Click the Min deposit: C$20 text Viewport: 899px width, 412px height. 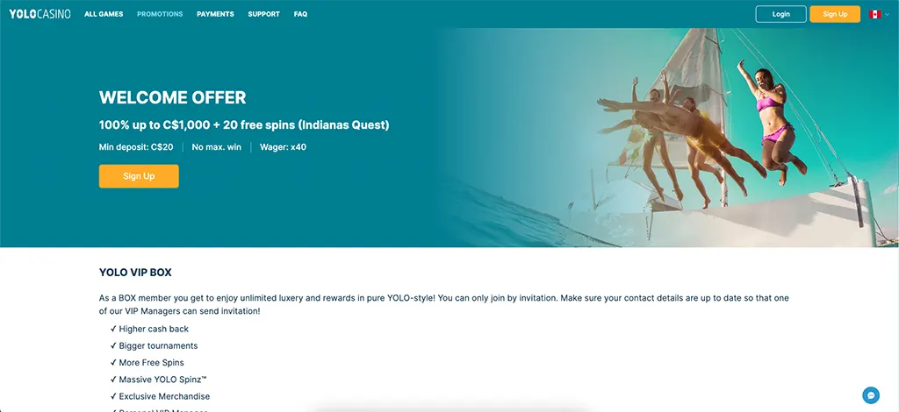pos(136,147)
